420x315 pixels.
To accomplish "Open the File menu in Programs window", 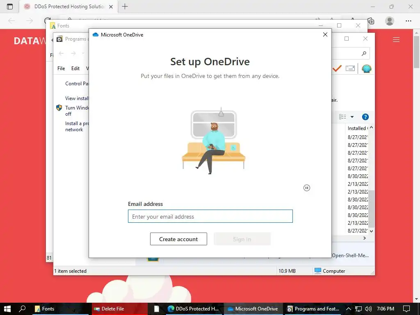I will (x=61, y=68).
